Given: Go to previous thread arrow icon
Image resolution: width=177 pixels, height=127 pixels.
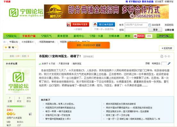Looking at the screenshot, I should pos(165,56).
